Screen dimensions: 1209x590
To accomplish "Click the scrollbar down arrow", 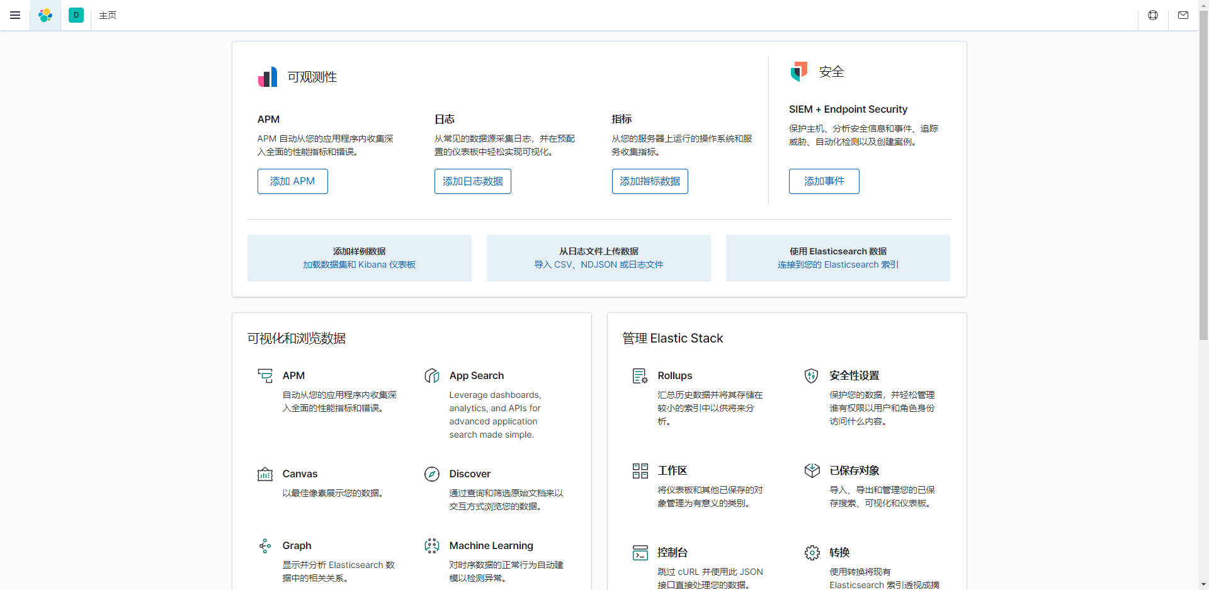I will [x=1203, y=585].
